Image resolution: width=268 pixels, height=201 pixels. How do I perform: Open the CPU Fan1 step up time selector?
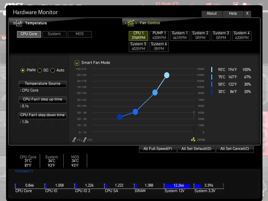click(43, 99)
